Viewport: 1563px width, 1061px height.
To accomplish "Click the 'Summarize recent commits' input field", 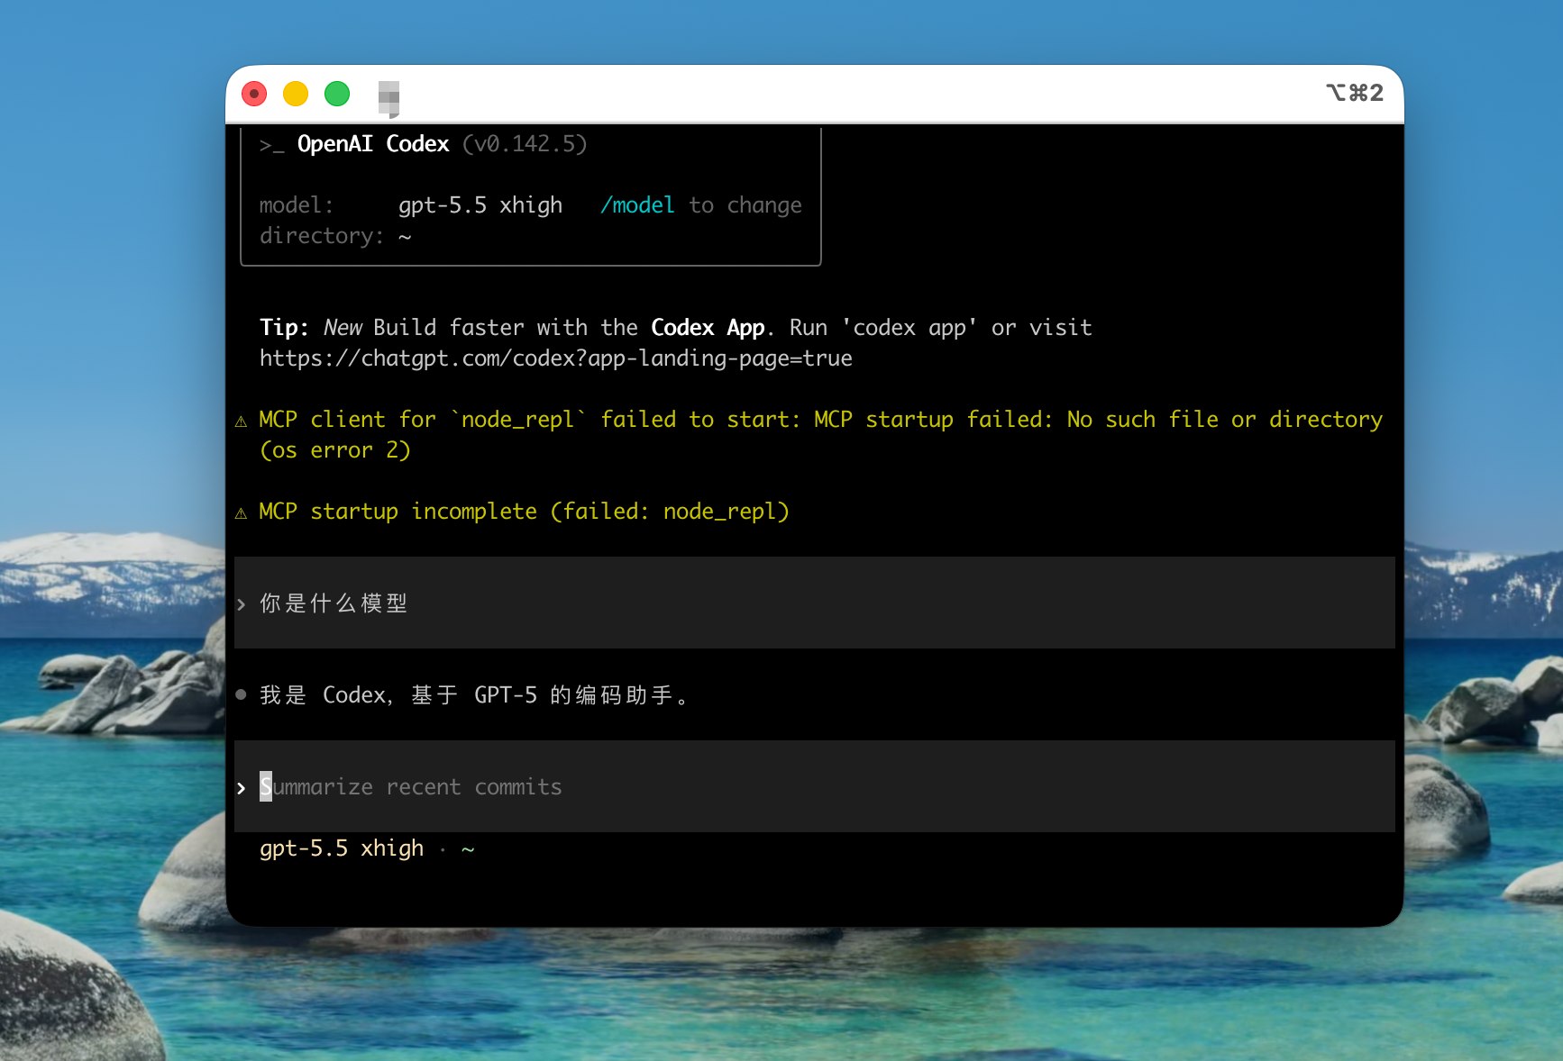I will 814,786.
